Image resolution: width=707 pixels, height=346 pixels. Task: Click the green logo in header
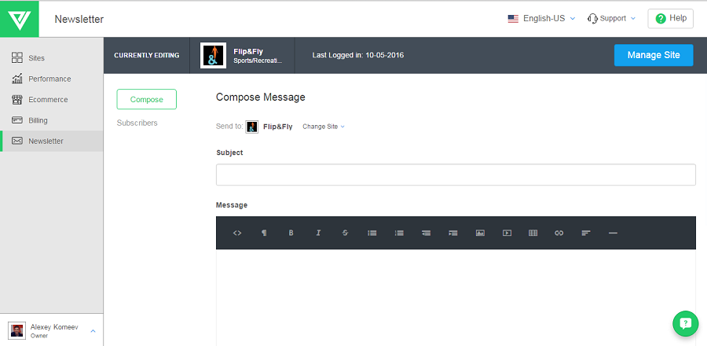[20, 19]
